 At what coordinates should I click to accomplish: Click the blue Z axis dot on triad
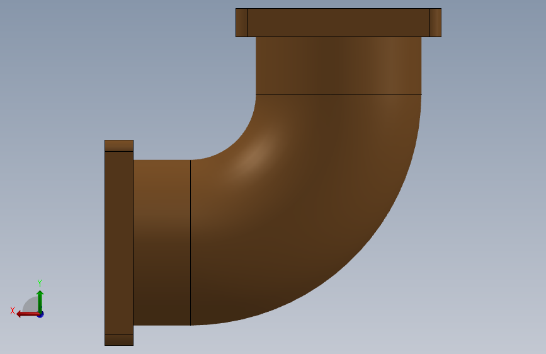(41, 315)
